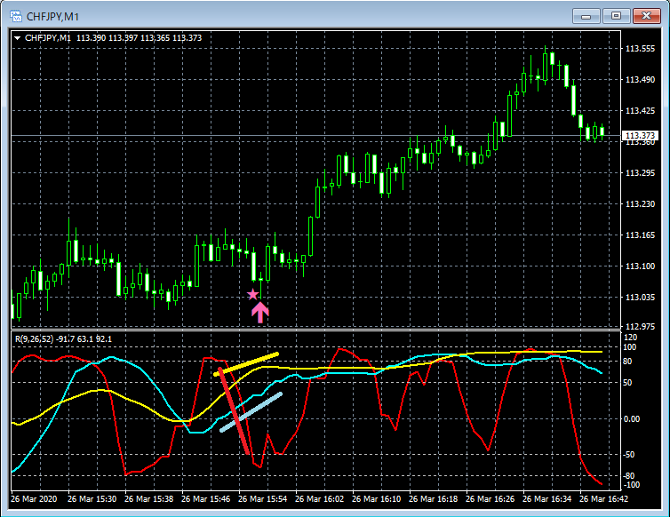670x517 pixels.
Task: Close the CHFJPY chart window
Action: click(x=647, y=16)
